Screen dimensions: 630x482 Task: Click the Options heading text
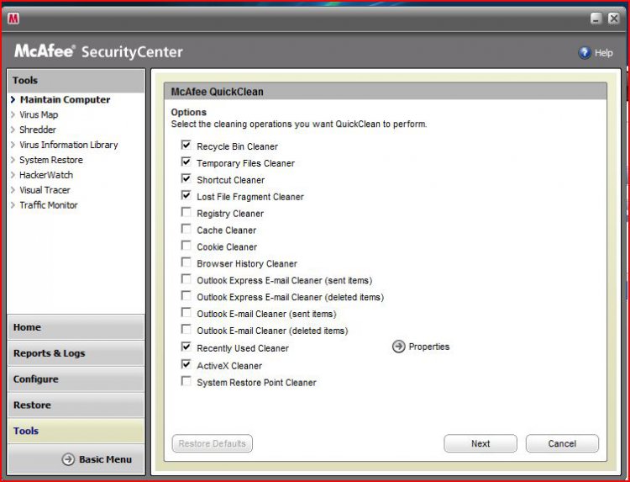pyautogui.click(x=189, y=112)
